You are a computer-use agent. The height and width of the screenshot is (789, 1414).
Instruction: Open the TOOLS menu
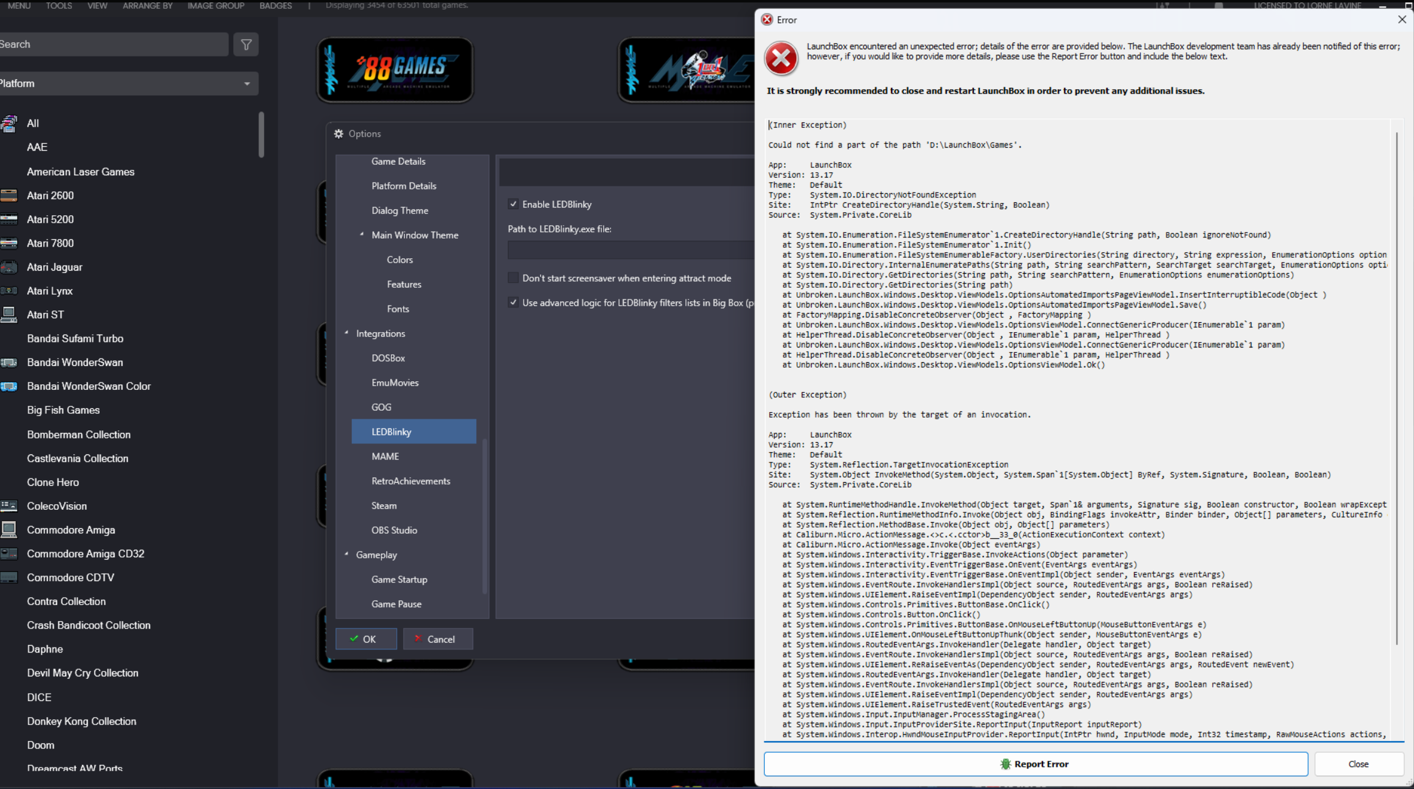click(x=58, y=6)
